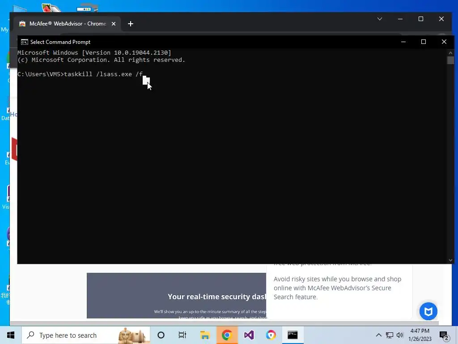
Task: Open Cortana from the taskbar
Action: point(161,335)
